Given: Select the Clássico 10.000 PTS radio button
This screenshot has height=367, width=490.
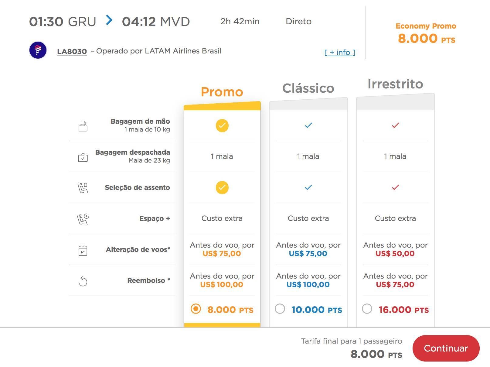Looking at the screenshot, I should [x=280, y=309].
